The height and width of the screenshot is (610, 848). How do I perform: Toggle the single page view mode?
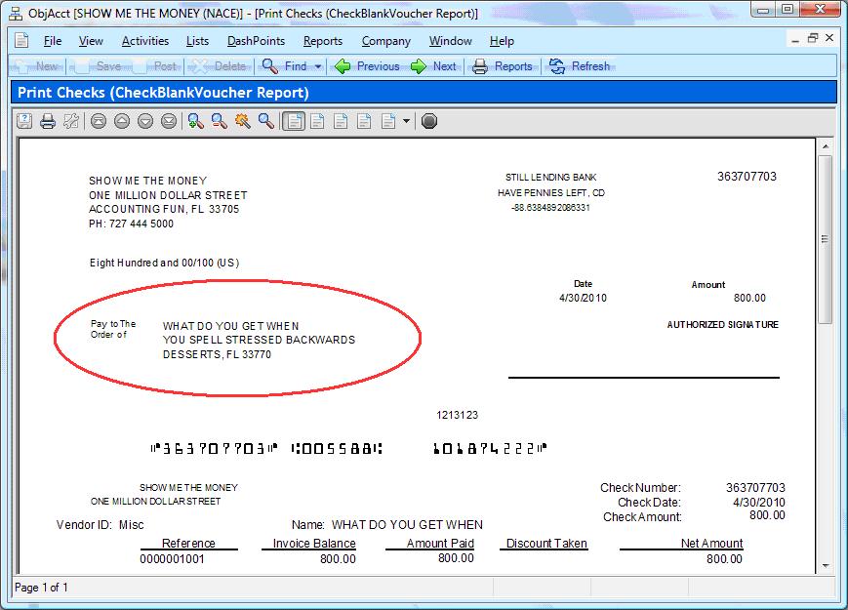(293, 121)
